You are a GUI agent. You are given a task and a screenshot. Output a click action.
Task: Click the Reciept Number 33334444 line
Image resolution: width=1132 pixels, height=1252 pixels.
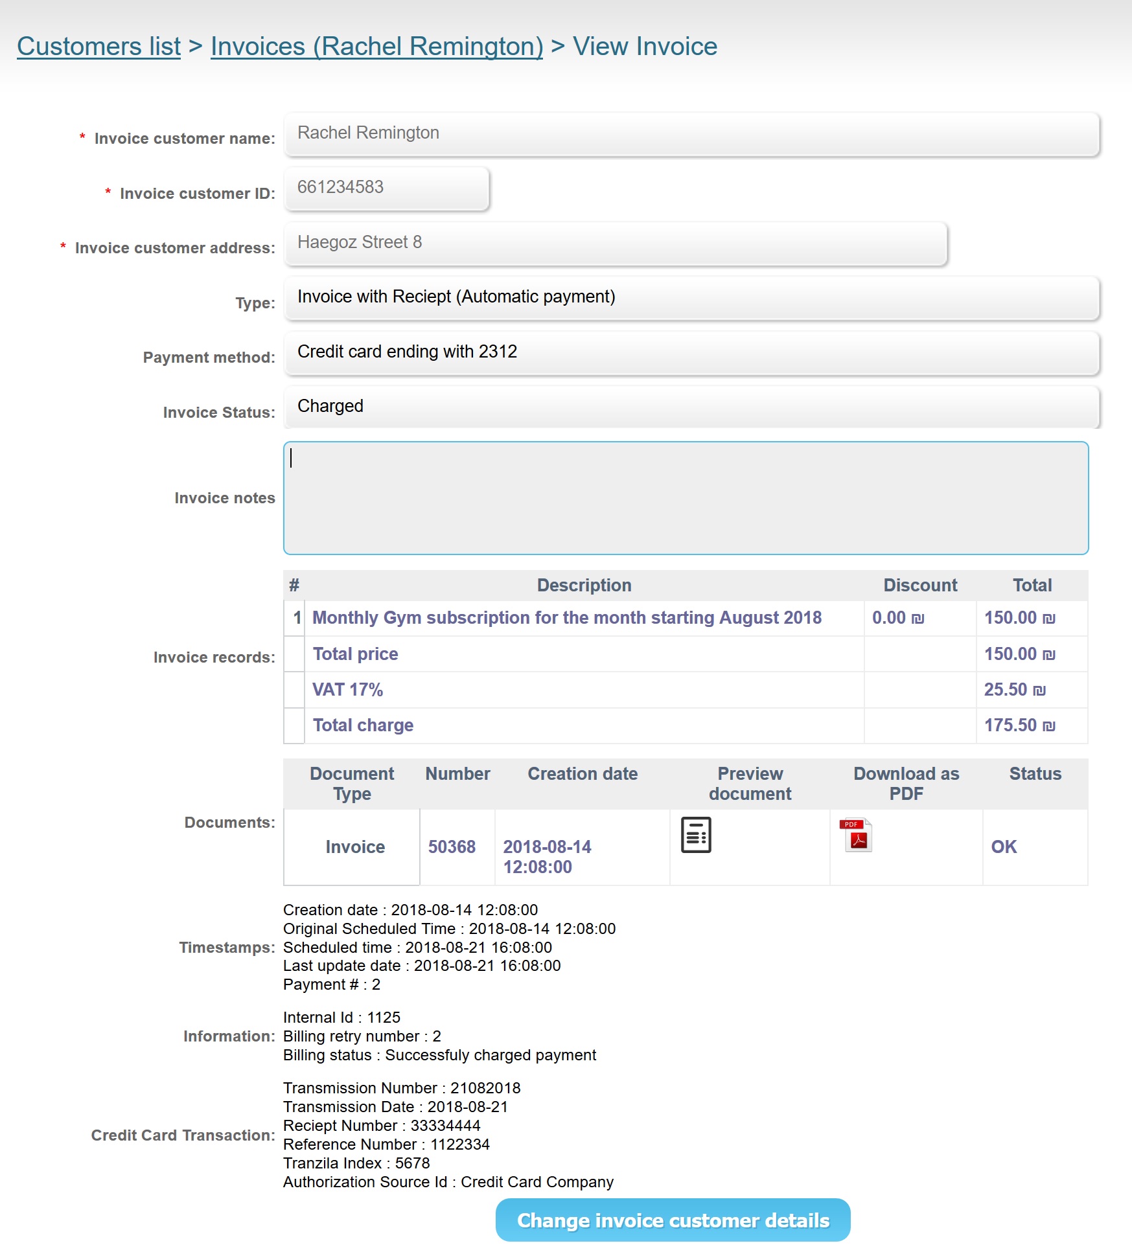(x=382, y=1126)
